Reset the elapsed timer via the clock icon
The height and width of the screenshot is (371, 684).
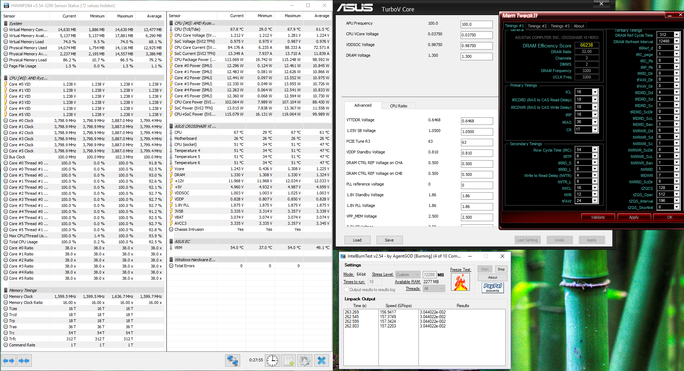pos(272,361)
